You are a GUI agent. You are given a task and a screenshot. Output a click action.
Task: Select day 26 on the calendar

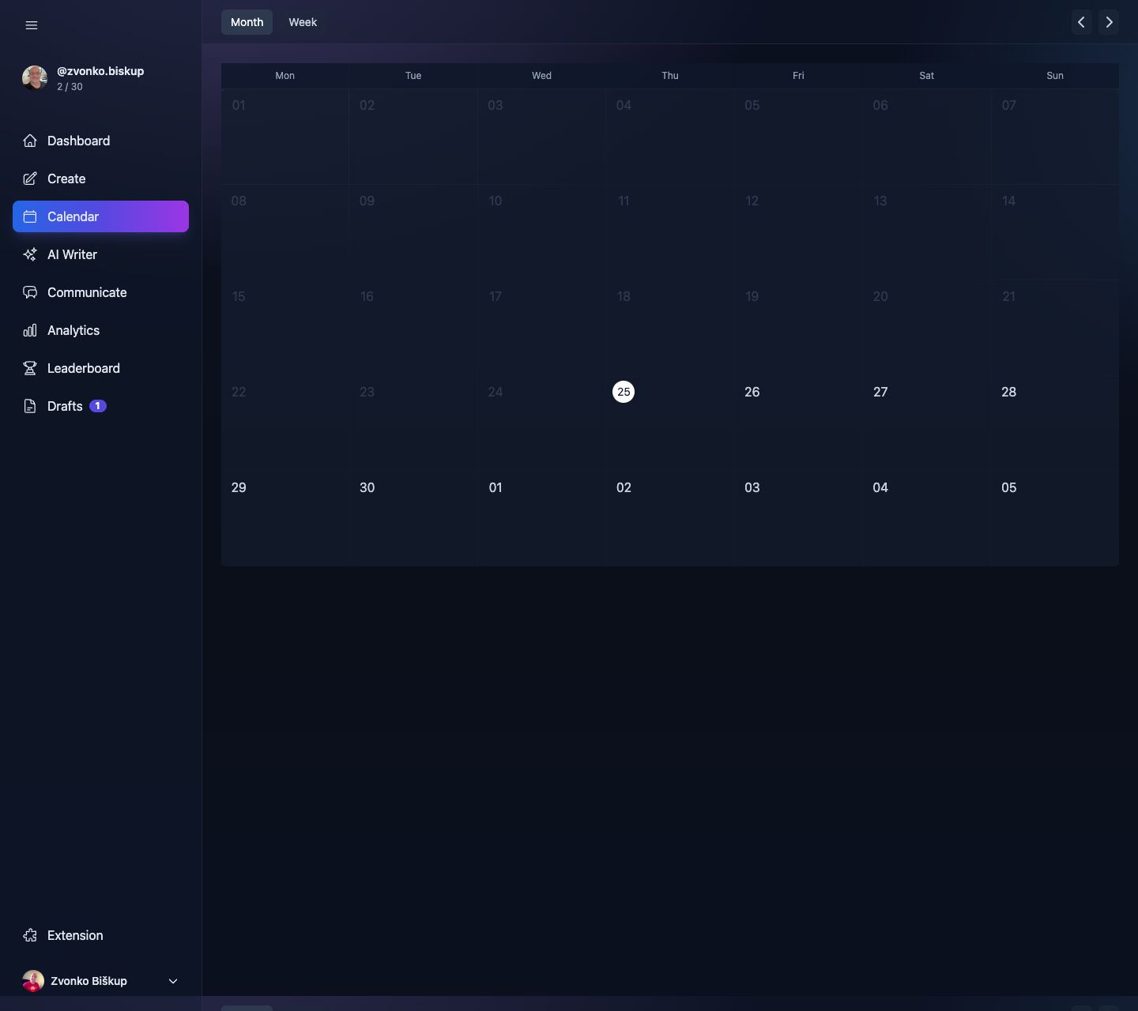click(x=752, y=392)
